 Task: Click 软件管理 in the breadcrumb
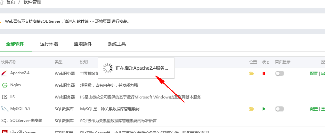click(x=32, y=2)
